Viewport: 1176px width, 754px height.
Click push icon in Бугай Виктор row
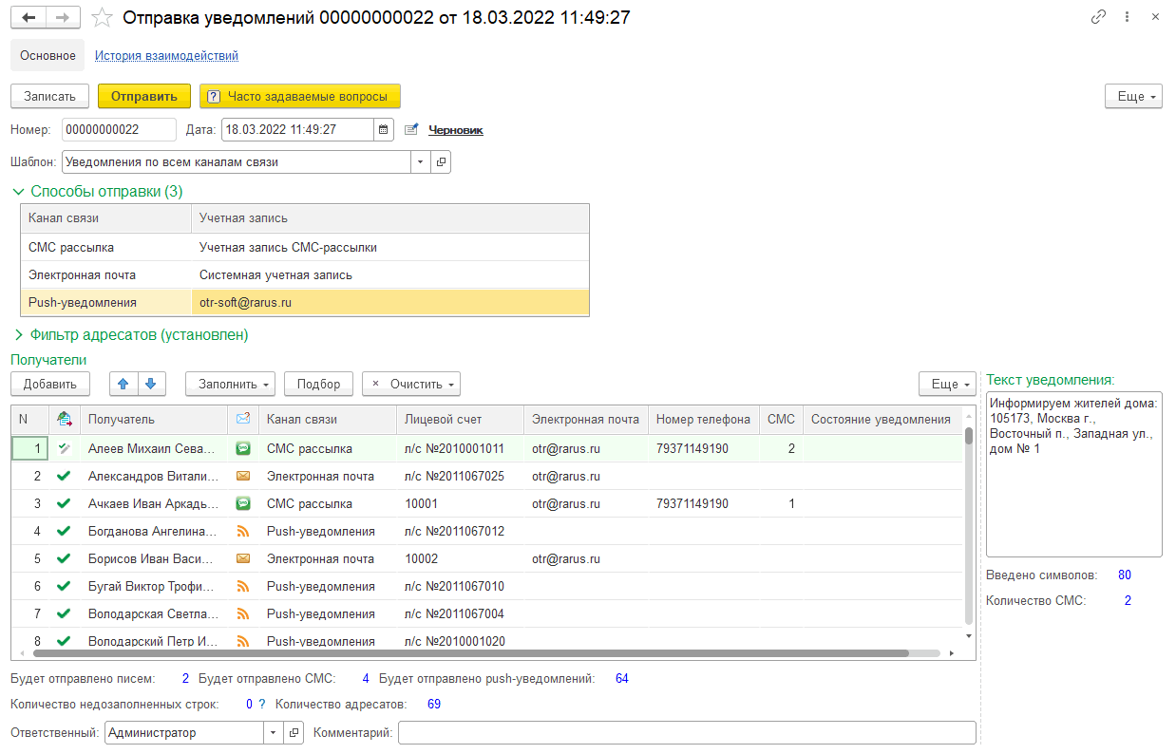[x=242, y=586]
